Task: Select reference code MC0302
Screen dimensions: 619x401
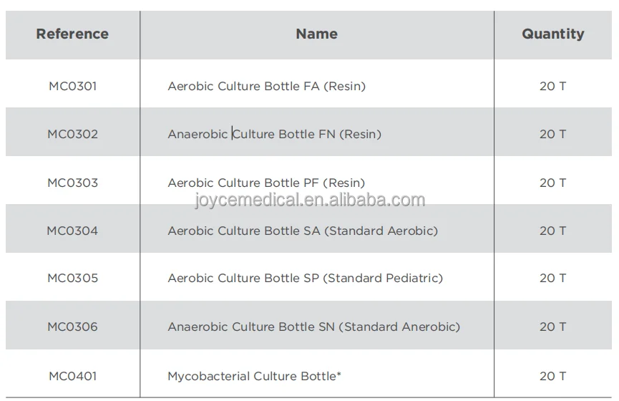Action: pyautogui.click(x=72, y=134)
